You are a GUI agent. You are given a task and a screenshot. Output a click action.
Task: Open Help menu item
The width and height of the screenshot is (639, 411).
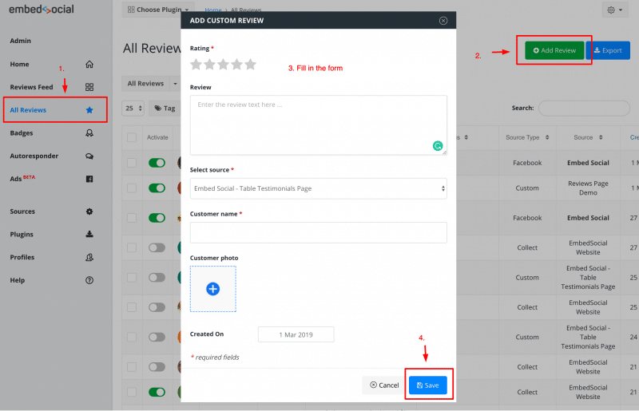coord(17,280)
